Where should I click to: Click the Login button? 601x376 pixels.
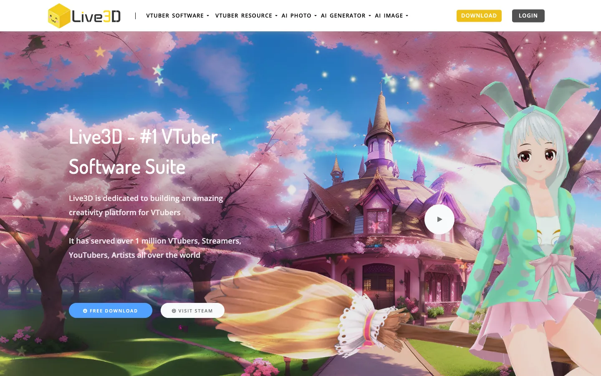tap(528, 16)
